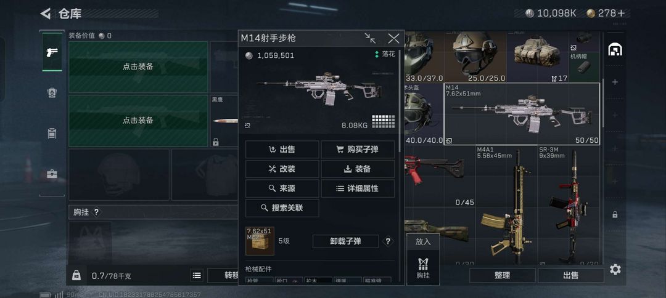Choose 改装 to modify the weapon
The image size is (666, 298).
click(282, 169)
